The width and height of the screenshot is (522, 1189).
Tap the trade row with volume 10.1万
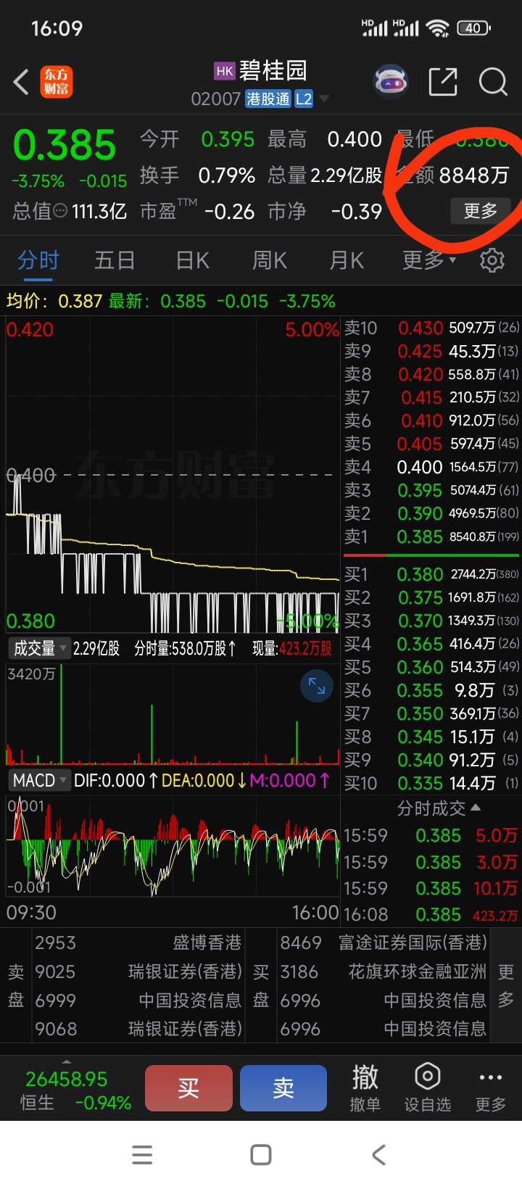pos(431,888)
